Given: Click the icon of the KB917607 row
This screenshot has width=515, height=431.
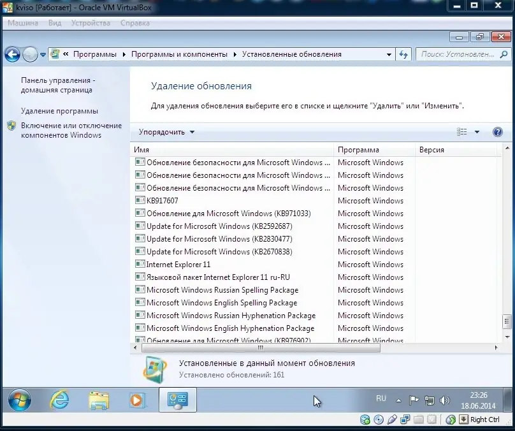Looking at the screenshot, I should (140, 200).
